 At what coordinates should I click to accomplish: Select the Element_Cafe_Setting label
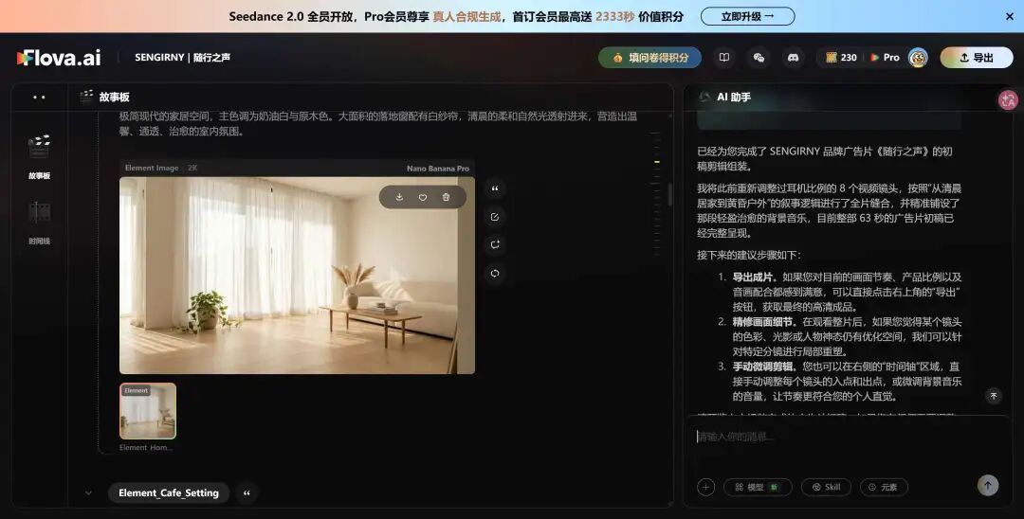click(169, 492)
